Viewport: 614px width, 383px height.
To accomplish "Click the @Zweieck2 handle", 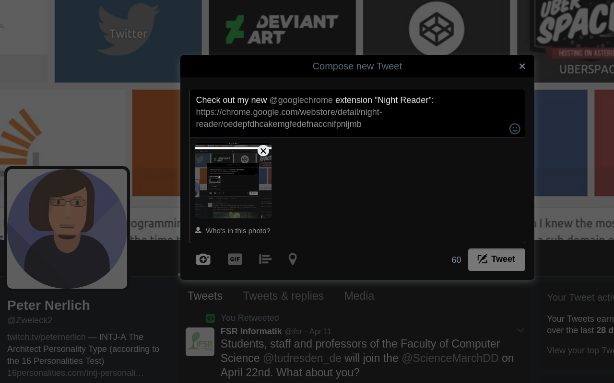I will [x=30, y=320].
